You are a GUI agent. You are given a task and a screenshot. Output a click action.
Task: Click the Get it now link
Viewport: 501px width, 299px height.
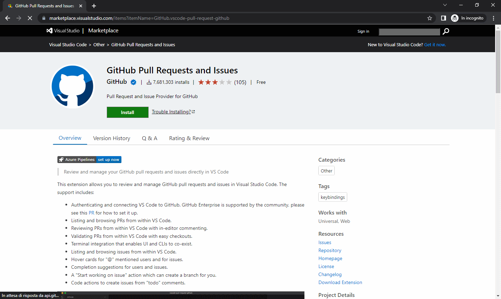[435, 45]
